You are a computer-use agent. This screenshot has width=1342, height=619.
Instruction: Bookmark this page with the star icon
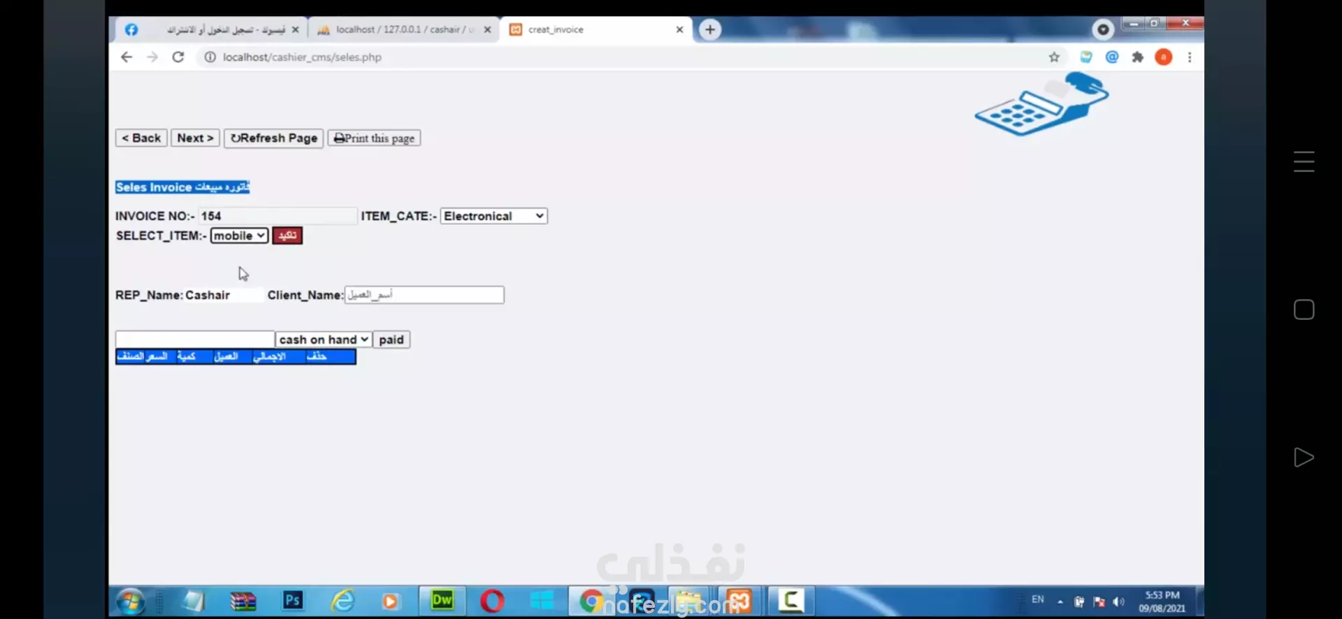click(1054, 57)
